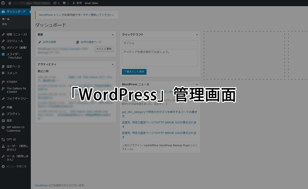The height and width of the screenshot is (189, 308).
Task: Click gear icon beside WP Admin UI Customize
Action: [x=3, y=127]
